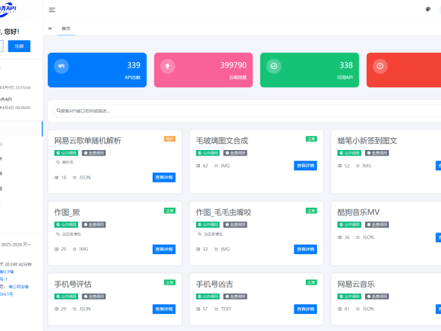This screenshot has width=441, height=331.
Task: Open details for 手机号凶吉
Action: tap(306, 309)
